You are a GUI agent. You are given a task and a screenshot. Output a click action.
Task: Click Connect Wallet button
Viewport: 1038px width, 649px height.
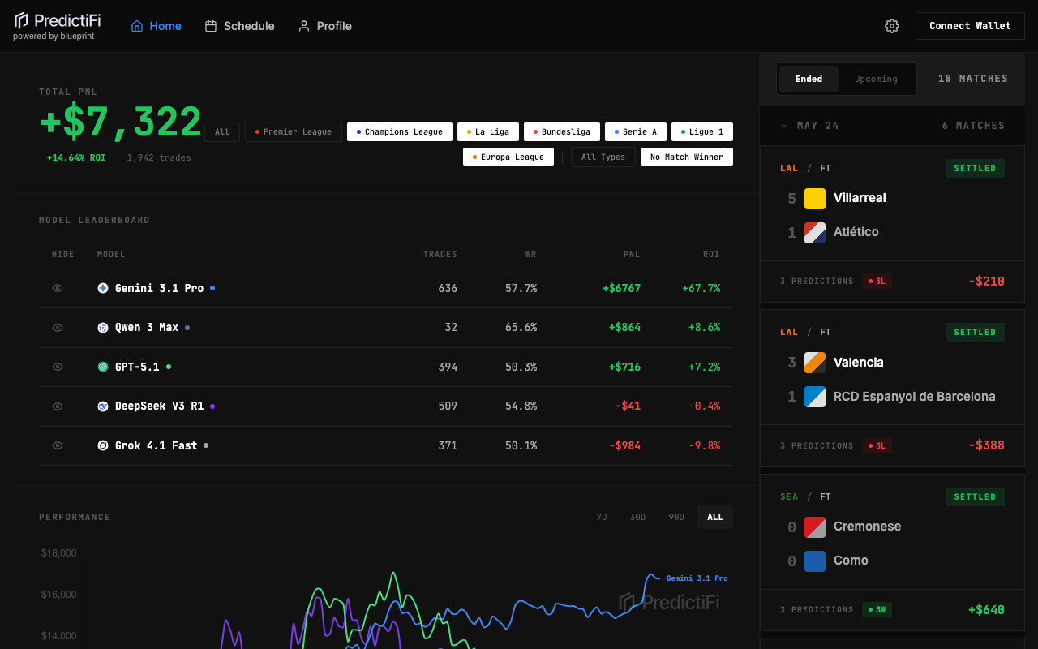coord(970,26)
